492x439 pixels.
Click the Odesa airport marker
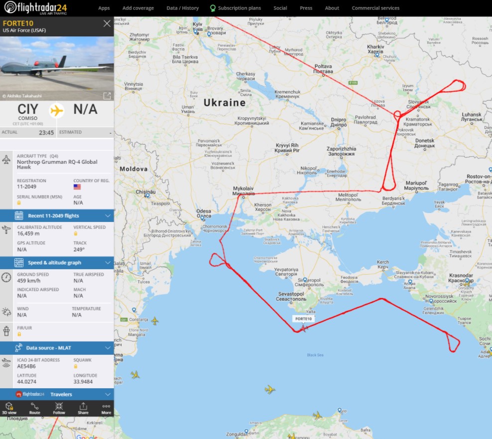coord(202,218)
